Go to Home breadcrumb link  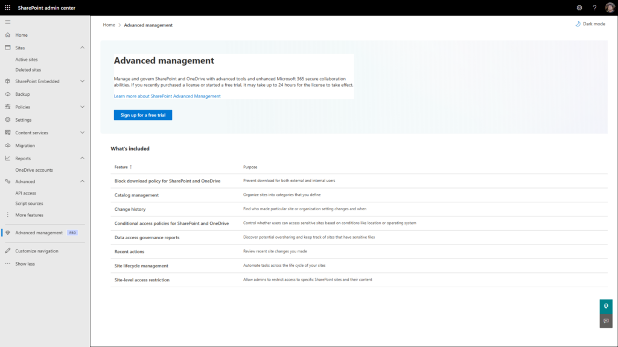tap(109, 25)
